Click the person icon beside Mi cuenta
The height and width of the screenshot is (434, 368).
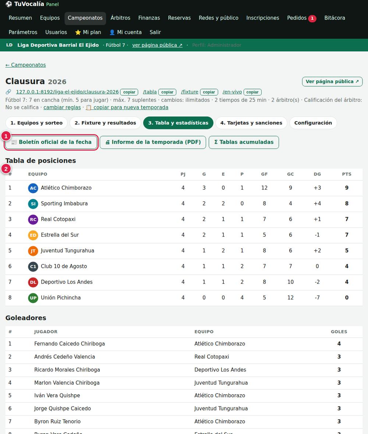pos(112,32)
